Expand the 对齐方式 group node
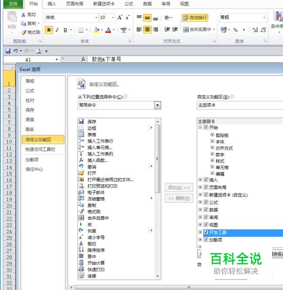Viewport: 283px width, 290px height. (x=212, y=148)
